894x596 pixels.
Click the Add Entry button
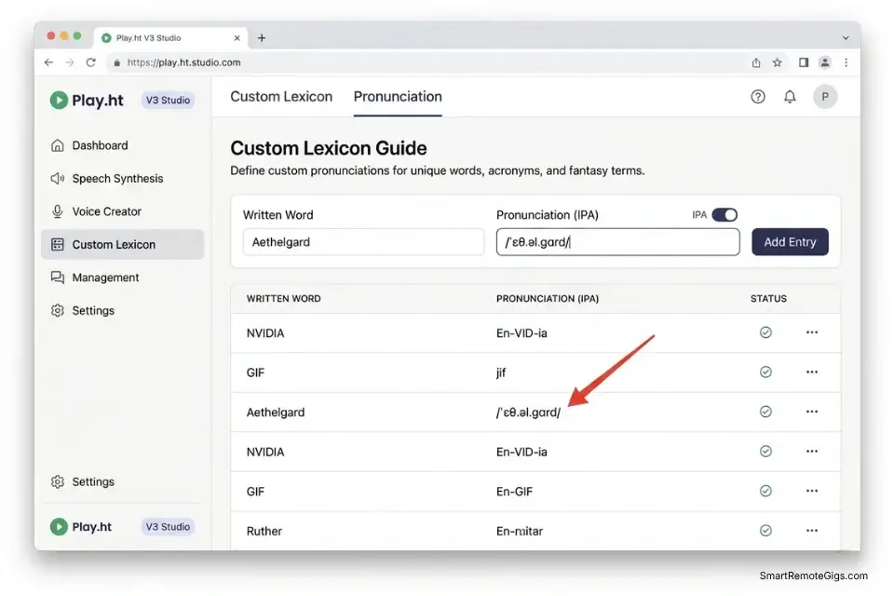point(790,242)
